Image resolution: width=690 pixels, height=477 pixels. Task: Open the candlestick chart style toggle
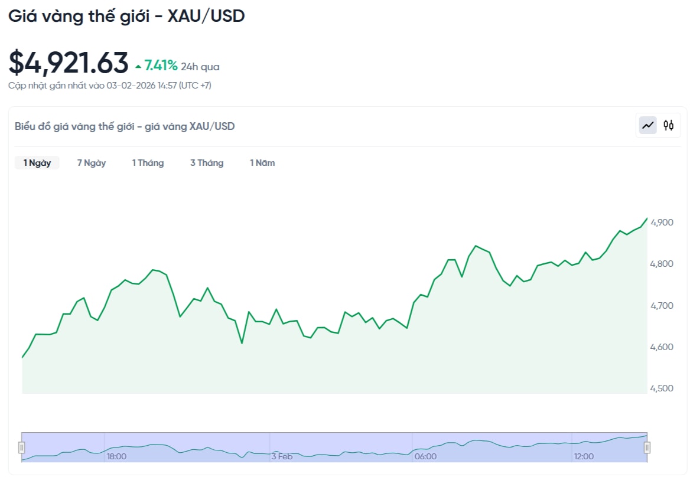(668, 125)
